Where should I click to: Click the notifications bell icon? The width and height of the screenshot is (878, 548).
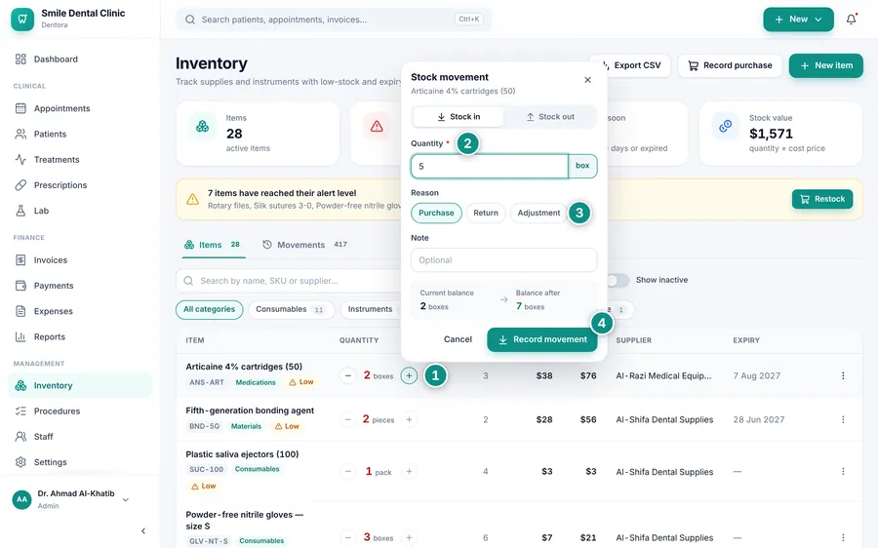click(851, 20)
